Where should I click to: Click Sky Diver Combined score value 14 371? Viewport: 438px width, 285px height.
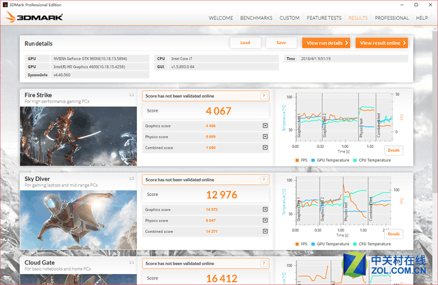[x=211, y=232]
